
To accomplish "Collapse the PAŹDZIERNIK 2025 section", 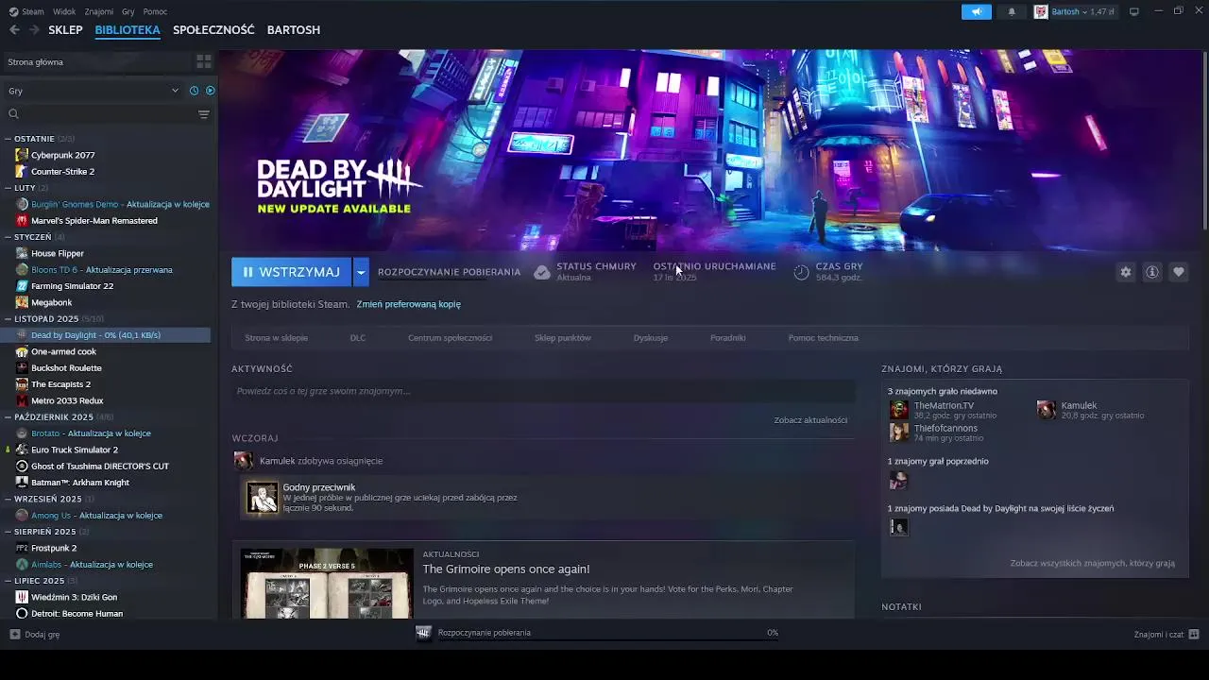I will [8, 417].
